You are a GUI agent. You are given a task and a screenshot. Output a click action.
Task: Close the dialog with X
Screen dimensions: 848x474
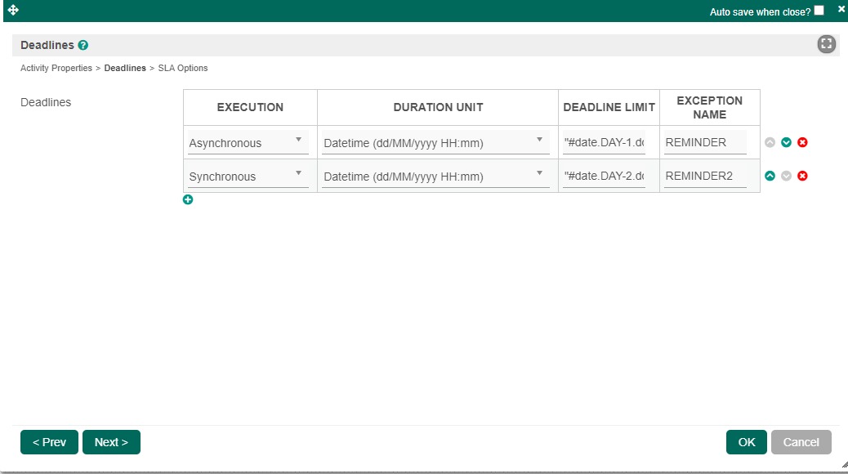click(841, 9)
